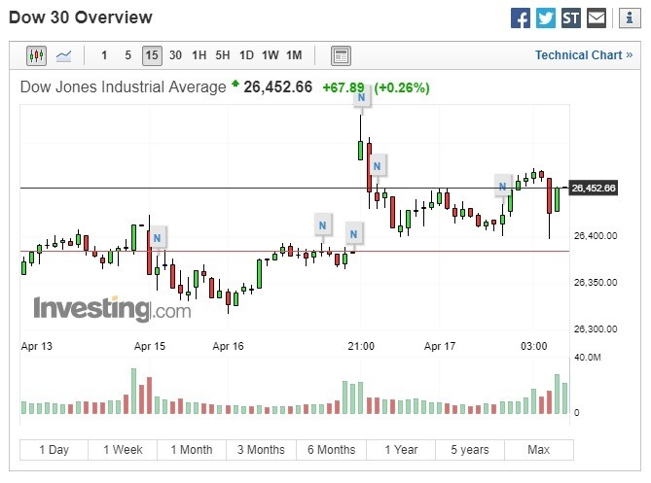
Task: Click the 26,300.00 axis label
Action: [596, 329]
